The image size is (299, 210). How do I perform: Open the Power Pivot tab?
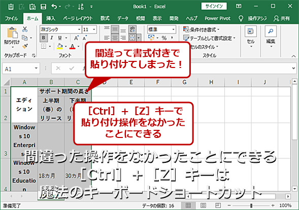pyautogui.click(x=218, y=18)
